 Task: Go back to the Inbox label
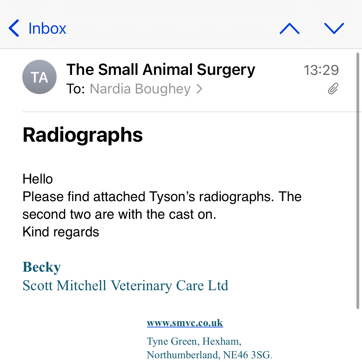click(47, 28)
